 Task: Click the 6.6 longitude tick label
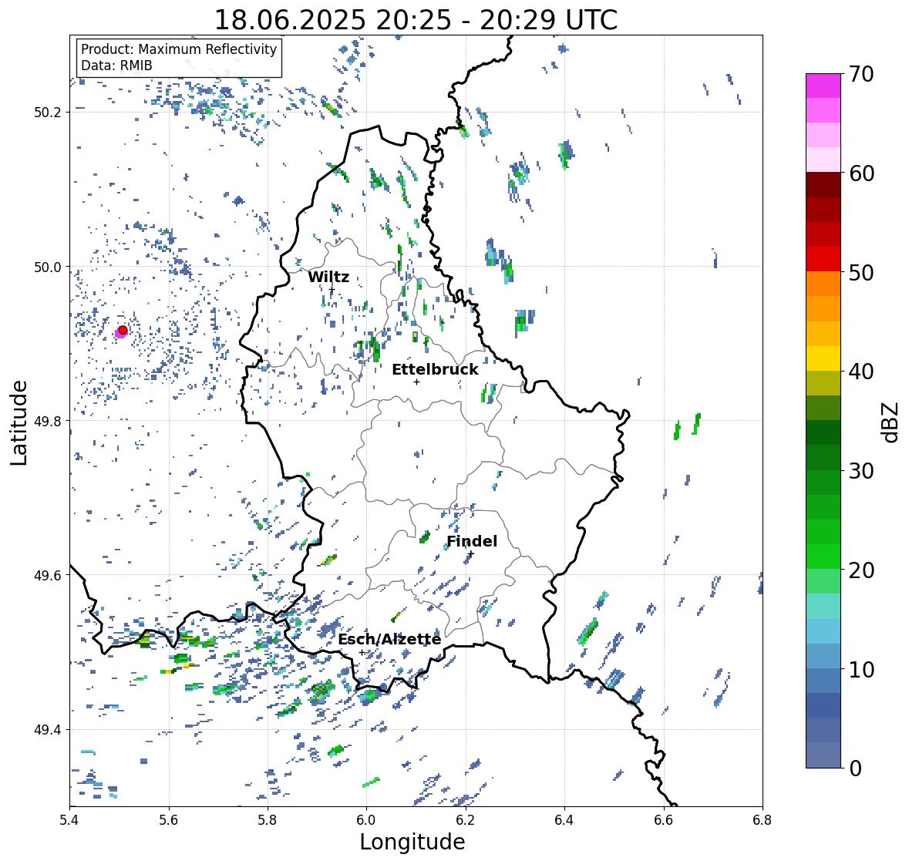664,819
